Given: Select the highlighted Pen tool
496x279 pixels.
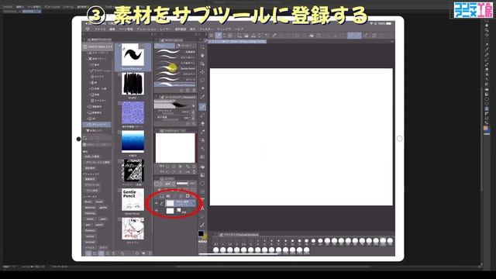Looking at the screenshot, I should point(202,107).
